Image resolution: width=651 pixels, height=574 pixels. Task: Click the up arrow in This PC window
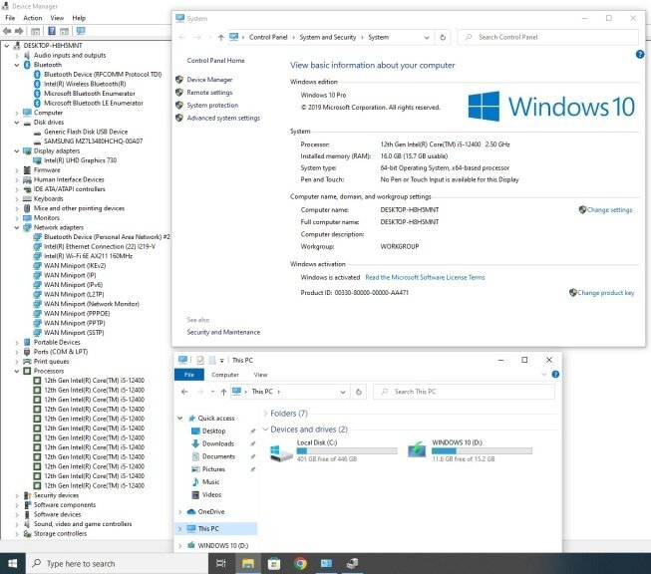coord(223,392)
